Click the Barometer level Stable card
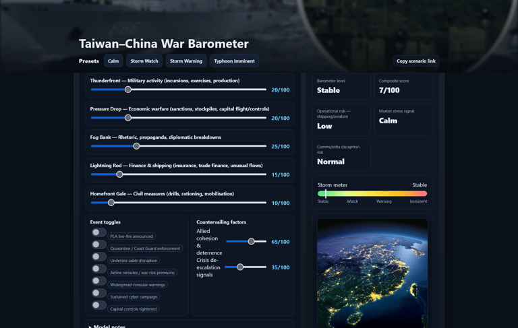The image size is (518, 328). pyautogui.click(x=341, y=86)
